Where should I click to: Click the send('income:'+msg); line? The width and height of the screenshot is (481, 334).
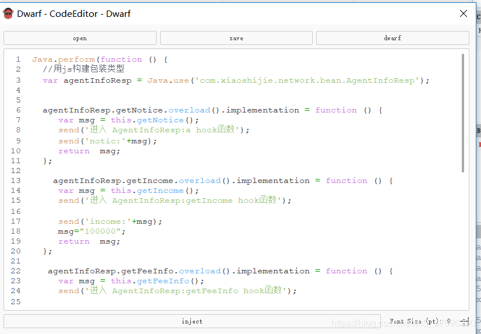point(110,222)
